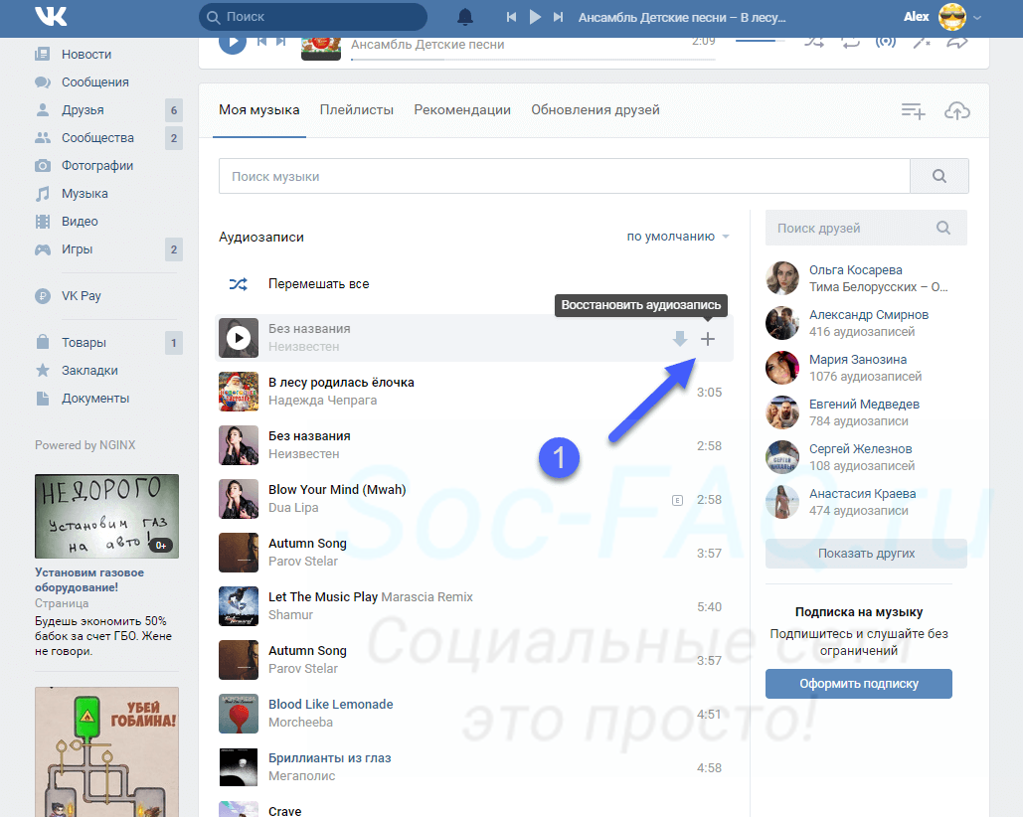The image size is (1023, 817).
Task: Skip to next track in header player
Action: click(559, 17)
